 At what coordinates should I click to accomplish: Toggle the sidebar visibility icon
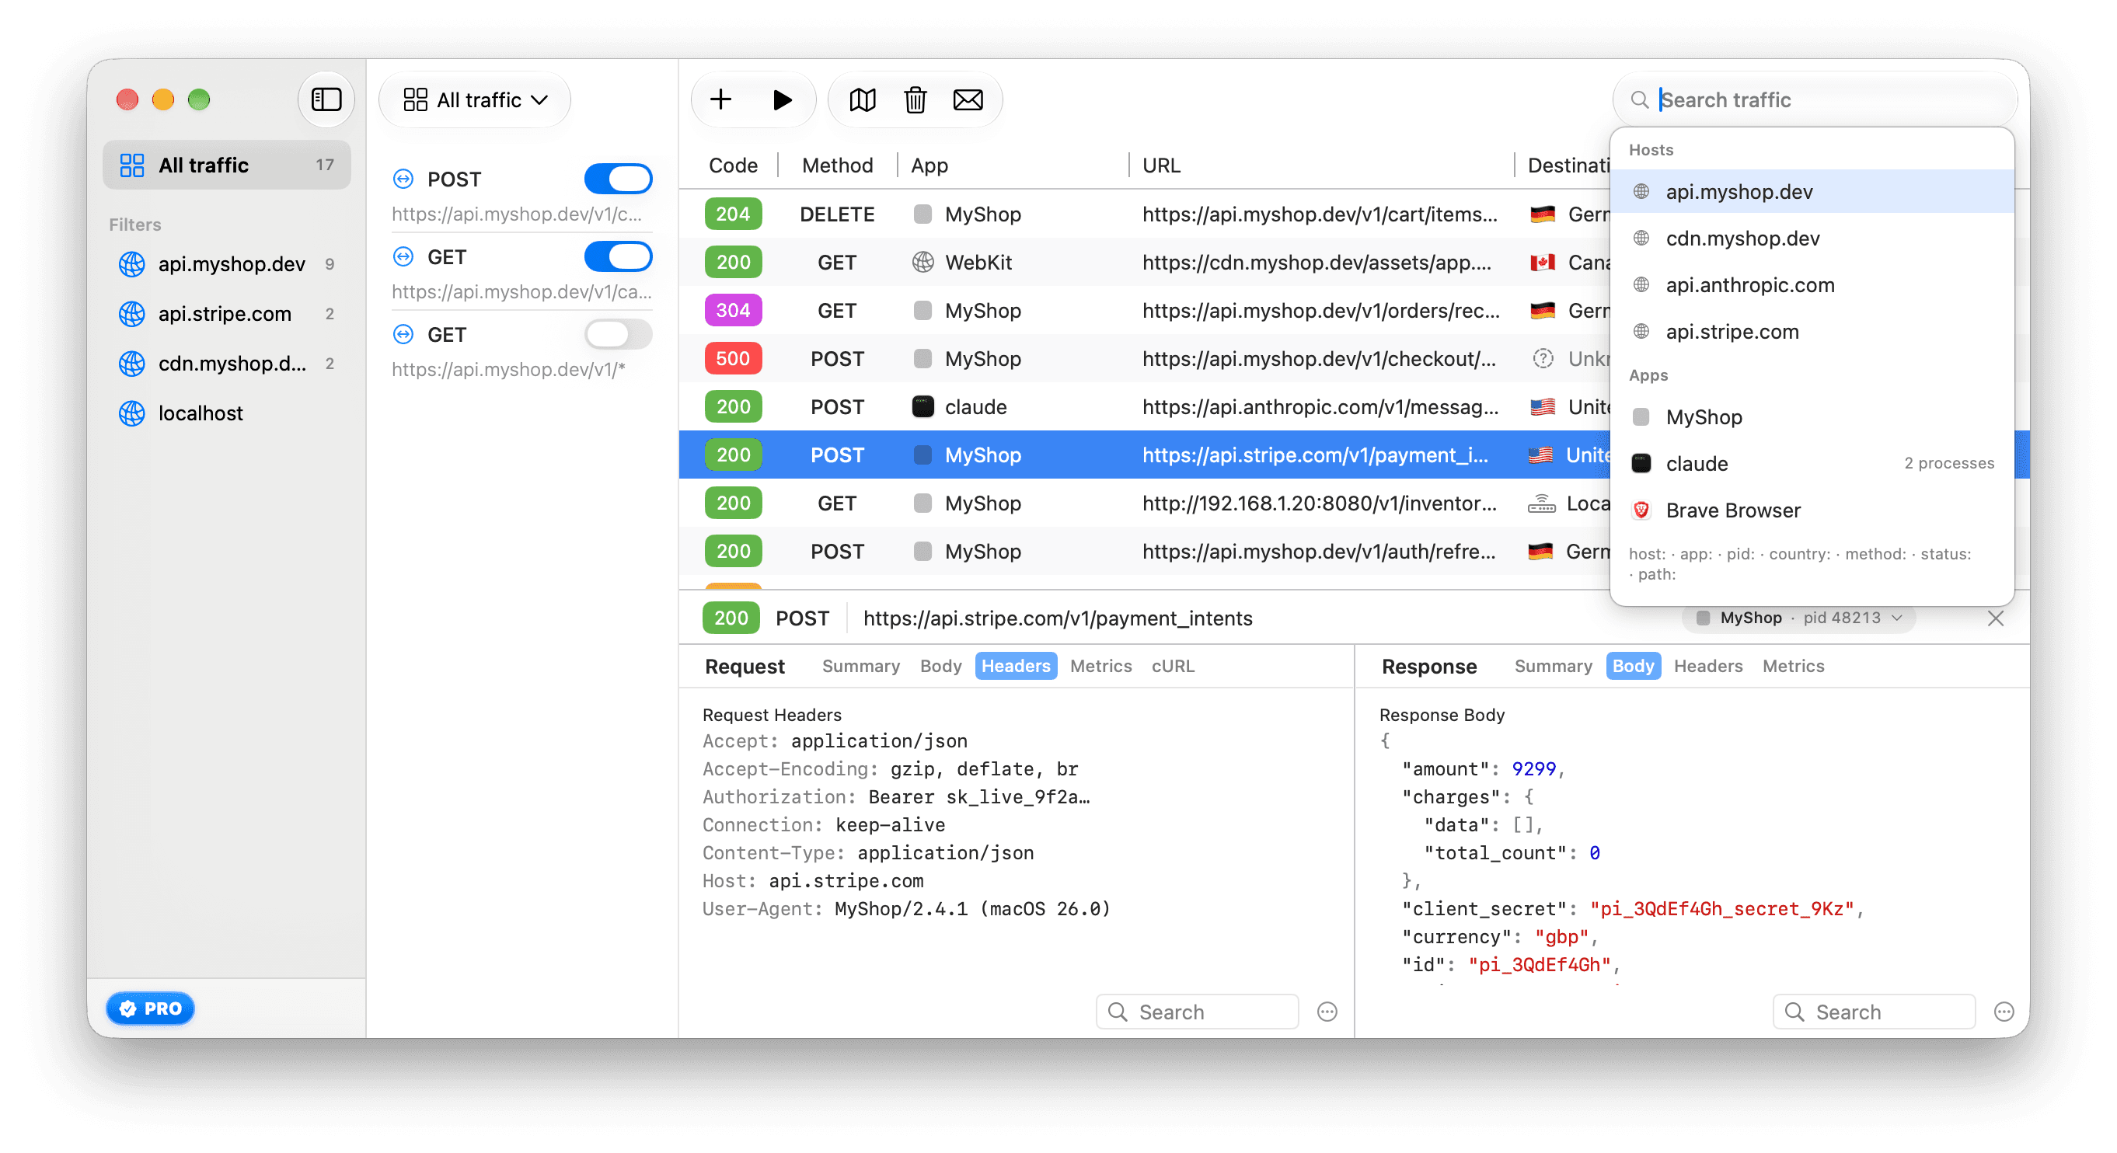click(x=326, y=99)
